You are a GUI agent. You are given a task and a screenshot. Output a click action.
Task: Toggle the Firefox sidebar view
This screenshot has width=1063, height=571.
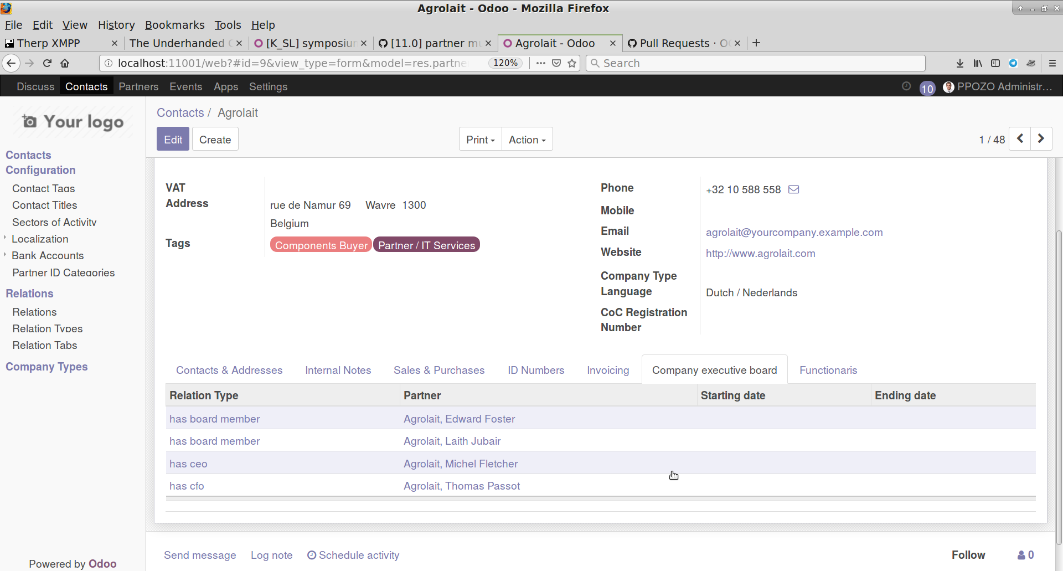(995, 63)
